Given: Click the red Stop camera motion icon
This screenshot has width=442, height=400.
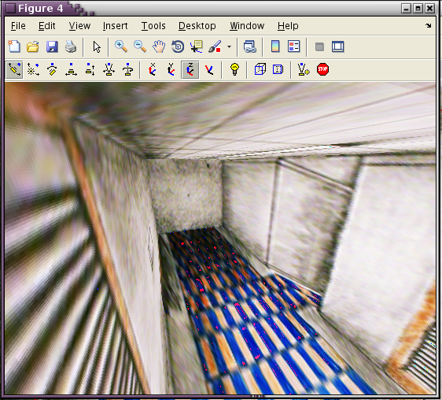Looking at the screenshot, I should point(322,69).
